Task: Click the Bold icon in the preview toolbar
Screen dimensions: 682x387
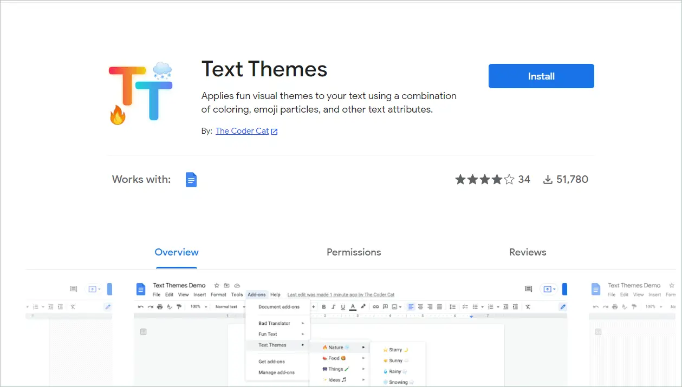Action: click(x=324, y=307)
